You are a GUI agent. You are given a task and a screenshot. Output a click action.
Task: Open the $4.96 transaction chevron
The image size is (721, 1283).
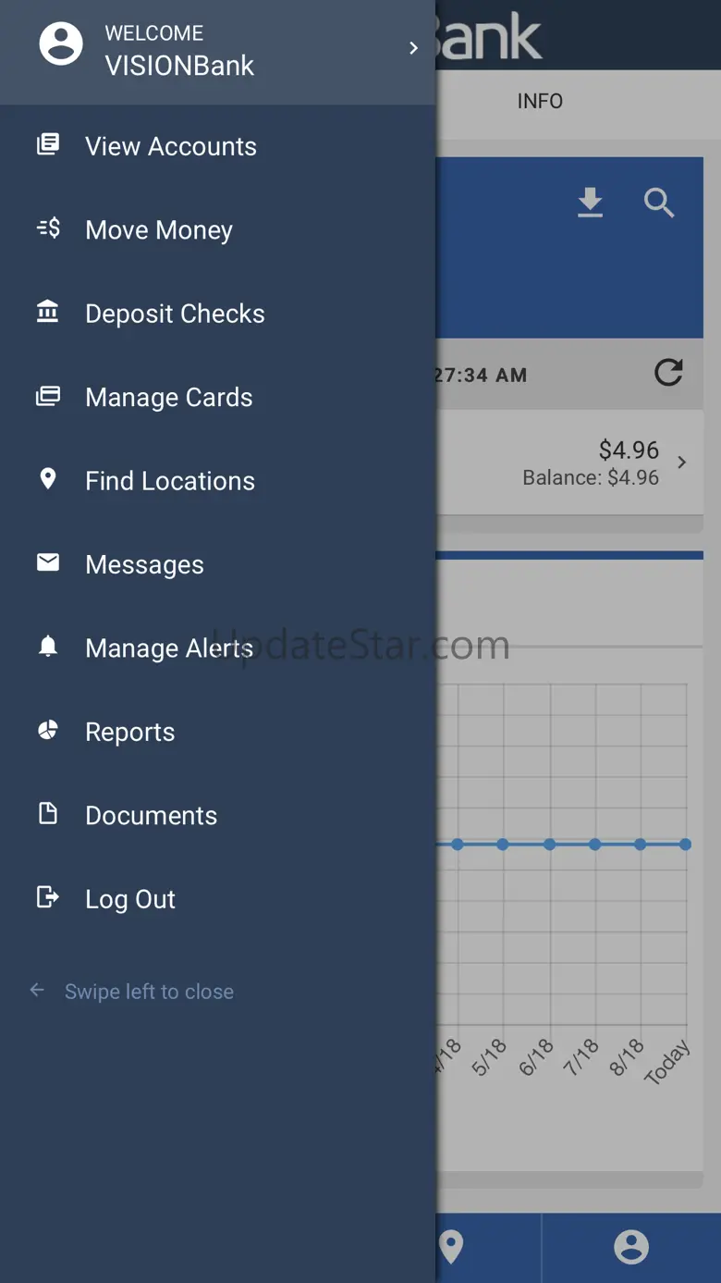(x=682, y=463)
